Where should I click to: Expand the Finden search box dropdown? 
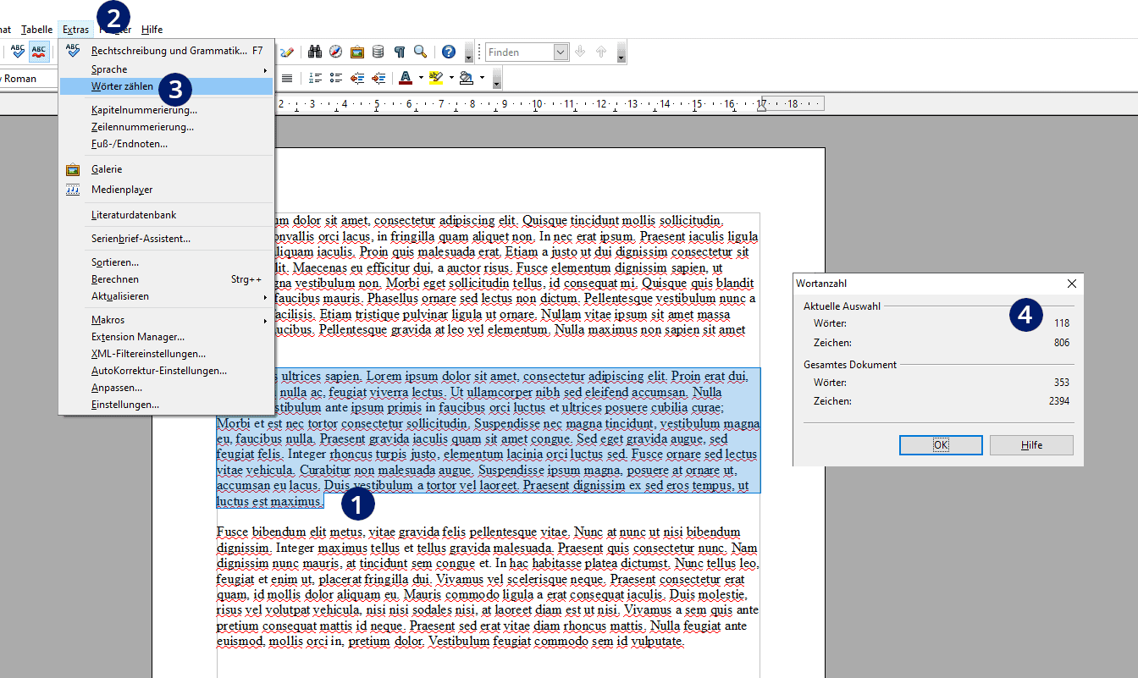point(561,52)
